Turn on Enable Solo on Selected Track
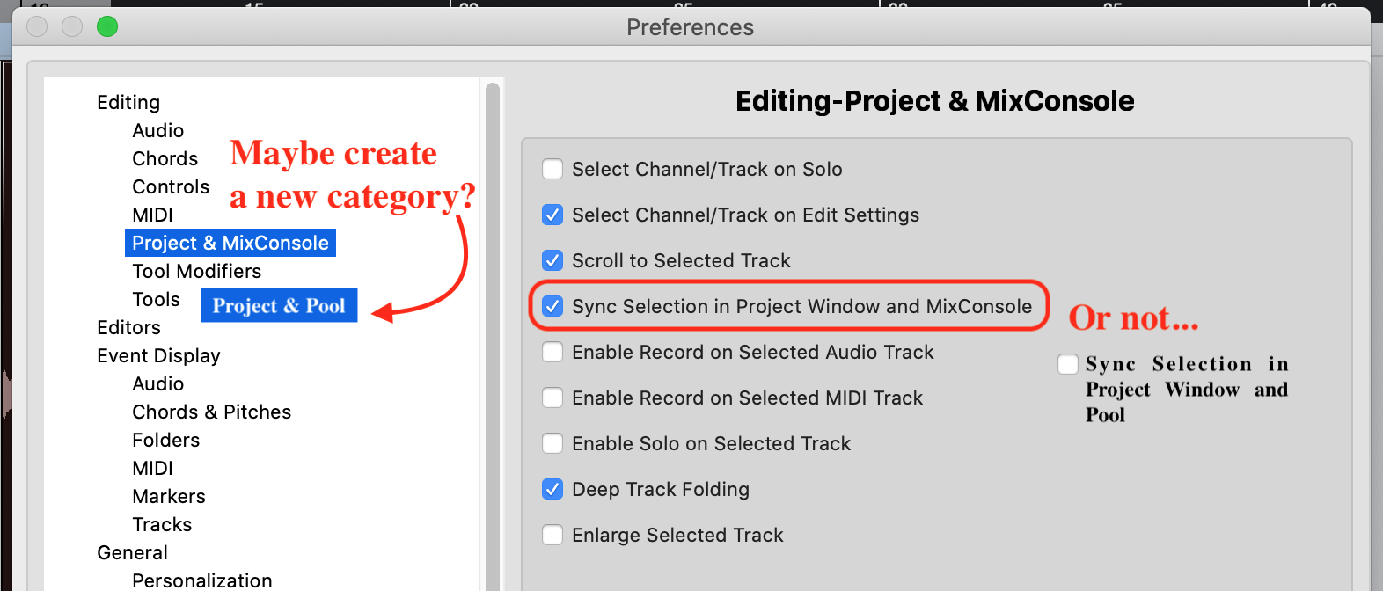This screenshot has width=1383, height=591. (x=552, y=443)
